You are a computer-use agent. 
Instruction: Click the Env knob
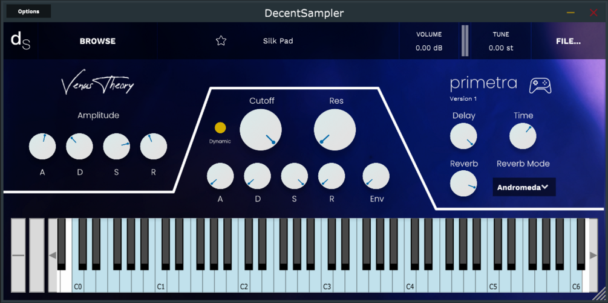click(x=376, y=176)
